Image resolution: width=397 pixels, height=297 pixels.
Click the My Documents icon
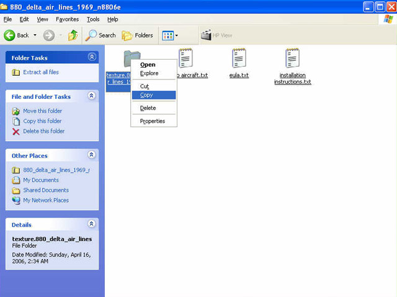pos(16,180)
